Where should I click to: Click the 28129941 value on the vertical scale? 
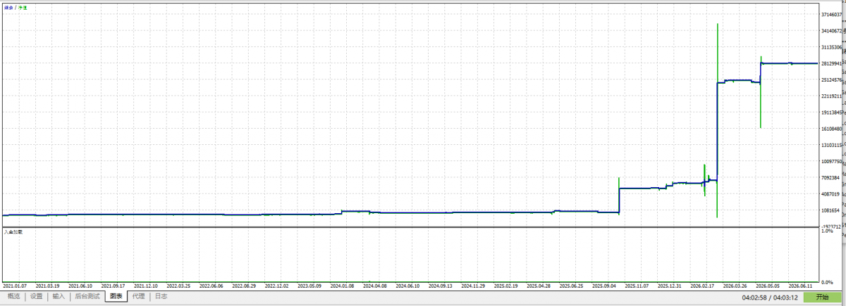click(x=831, y=63)
